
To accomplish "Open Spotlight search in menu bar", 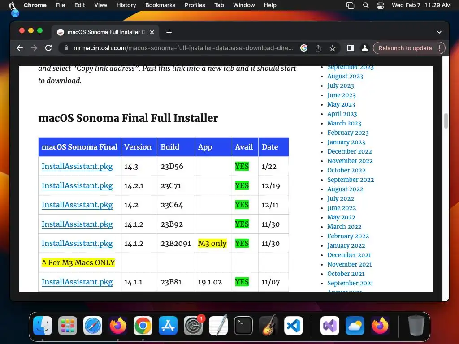I will (366, 5).
